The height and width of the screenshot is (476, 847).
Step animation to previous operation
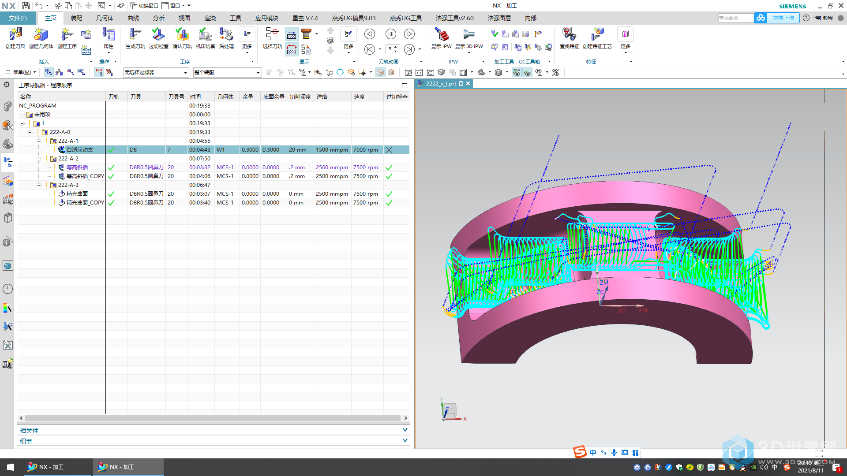pos(370,49)
